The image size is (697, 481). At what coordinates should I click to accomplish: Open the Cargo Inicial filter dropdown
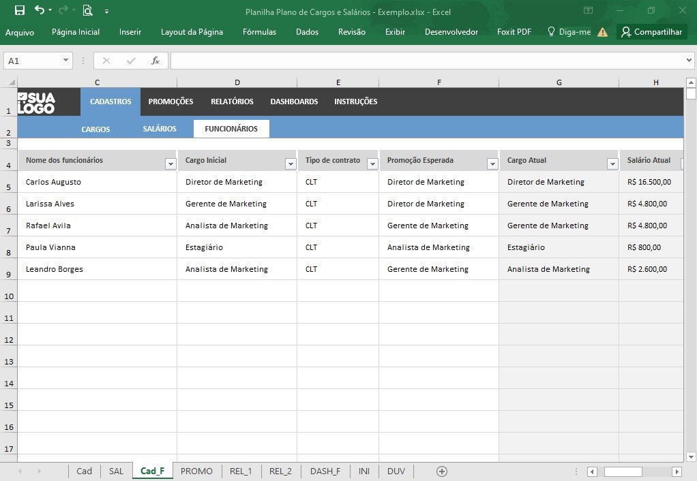[291, 164]
